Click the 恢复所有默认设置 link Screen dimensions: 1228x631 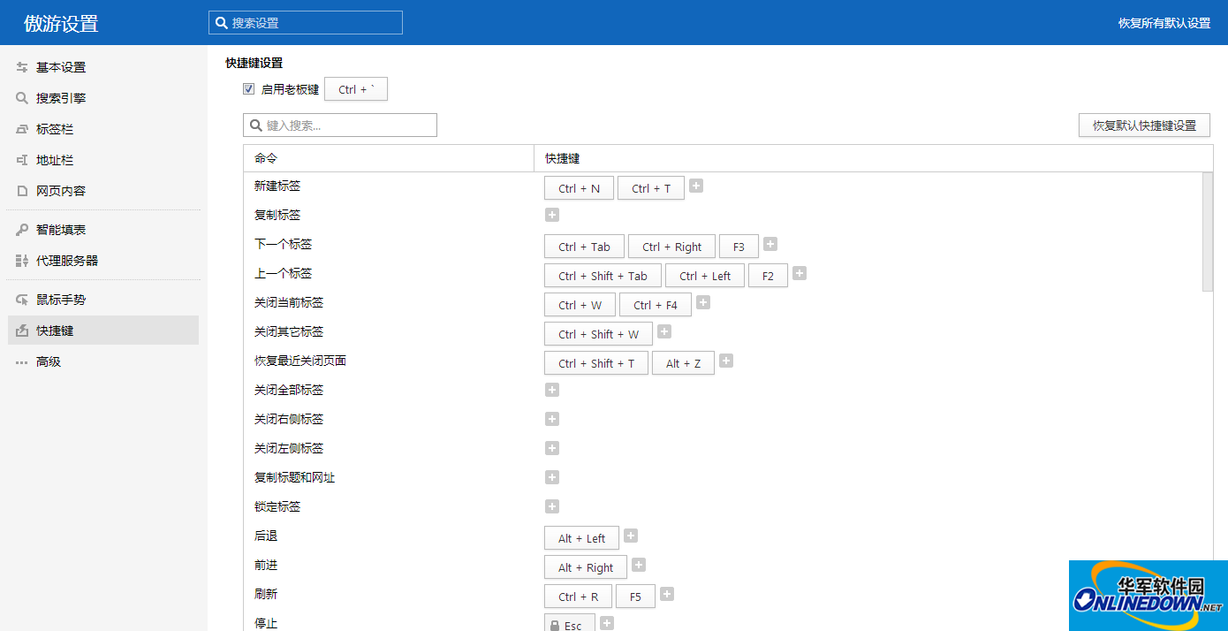coord(1164,22)
